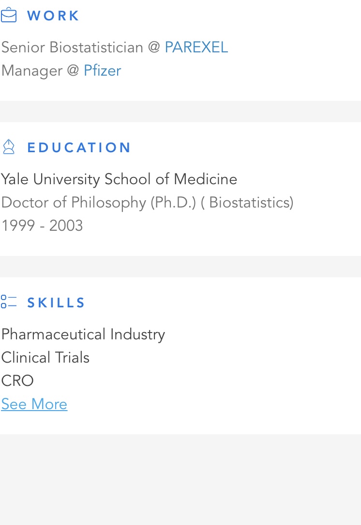Click the Manager job title text

(x=32, y=71)
